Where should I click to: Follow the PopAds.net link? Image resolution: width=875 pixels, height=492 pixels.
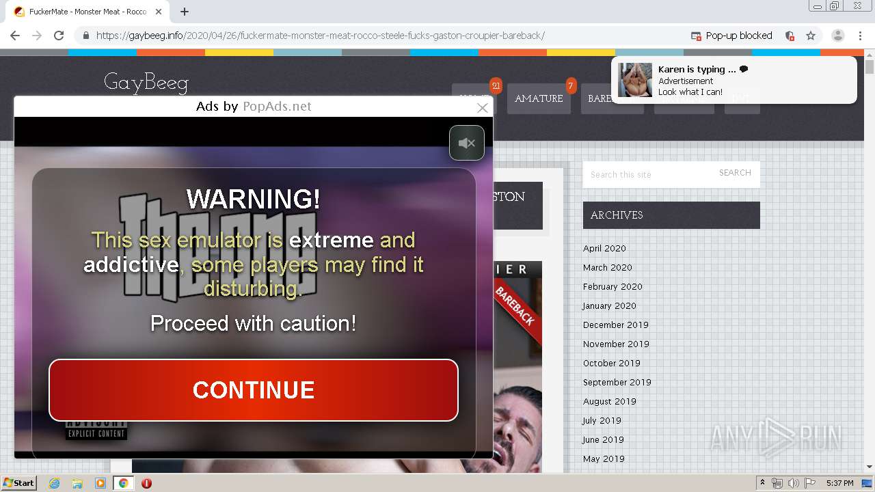click(x=277, y=107)
